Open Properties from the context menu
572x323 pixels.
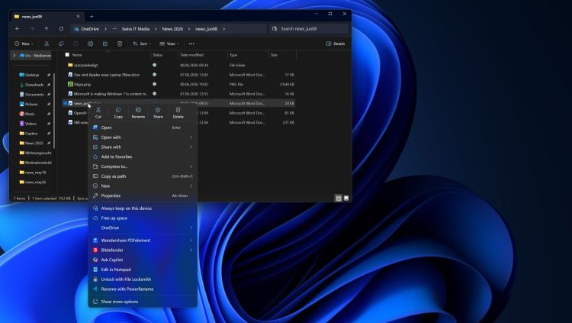point(143,195)
